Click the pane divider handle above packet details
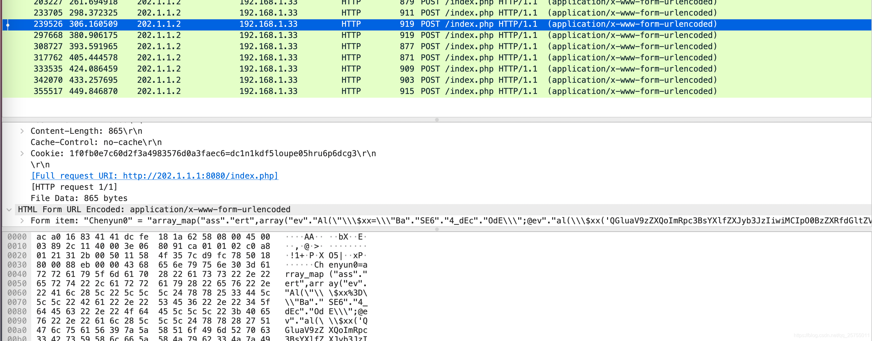 pyautogui.click(x=437, y=120)
